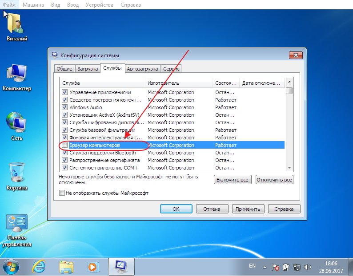Switch to the Автозагрузка tab
This screenshot has height=276, width=353.
(x=142, y=69)
